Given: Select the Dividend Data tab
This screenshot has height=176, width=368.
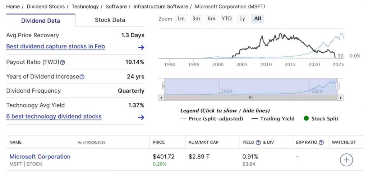Looking at the screenshot, I should [41, 20].
